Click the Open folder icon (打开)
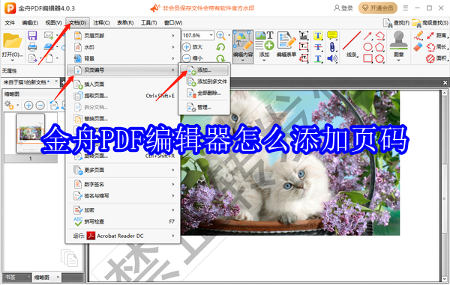Screen dimensions: 450x285 (x=12, y=40)
